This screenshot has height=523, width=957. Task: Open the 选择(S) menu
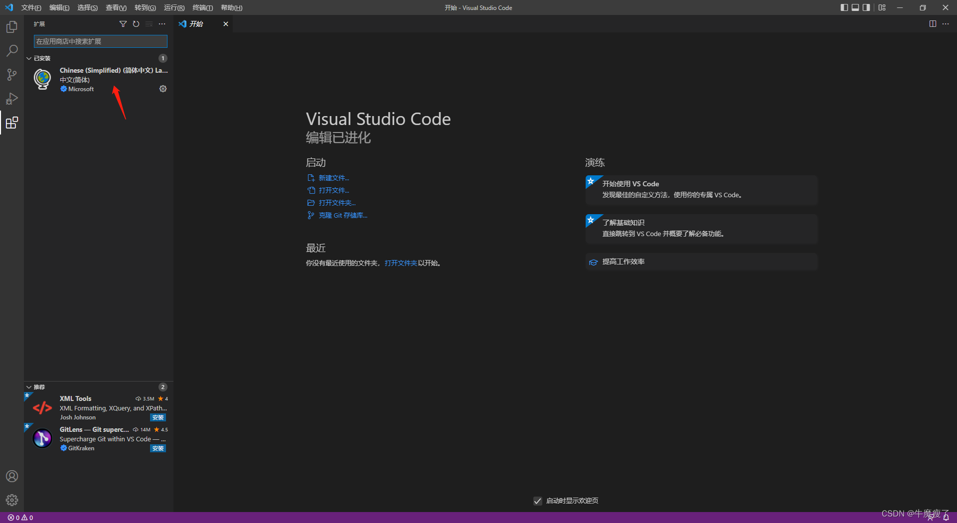coord(87,7)
